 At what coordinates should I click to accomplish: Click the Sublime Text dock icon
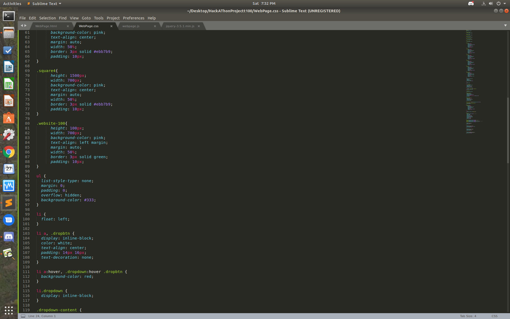pos(9,203)
